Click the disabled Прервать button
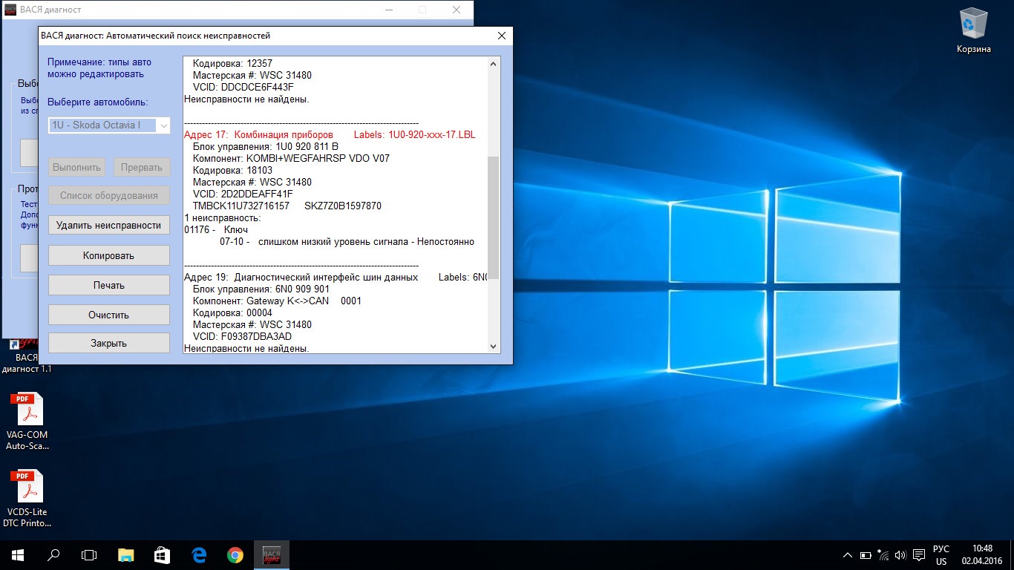Image resolution: width=1014 pixels, height=570 pixels. 142,167
